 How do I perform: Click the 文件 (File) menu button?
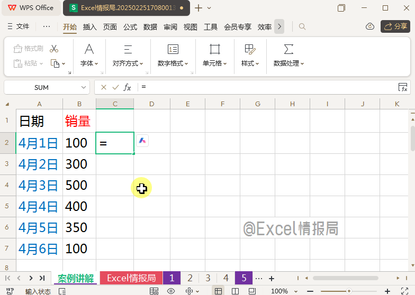pyautogui.click(x=19, y=26)
